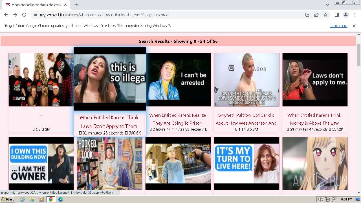Viewport: 361px width, 203px height.
Task: Open Windows Explorer folder in taskbar
Action: click(32, 199)
